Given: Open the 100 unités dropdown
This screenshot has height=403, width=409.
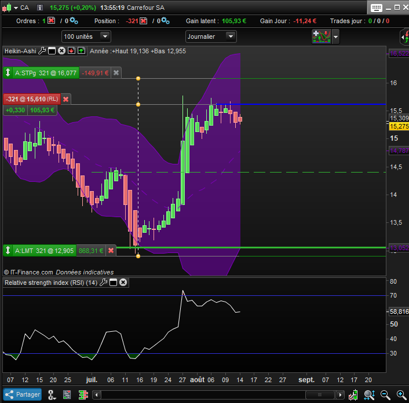Looking at the screenshot, I should click(105, 36).
